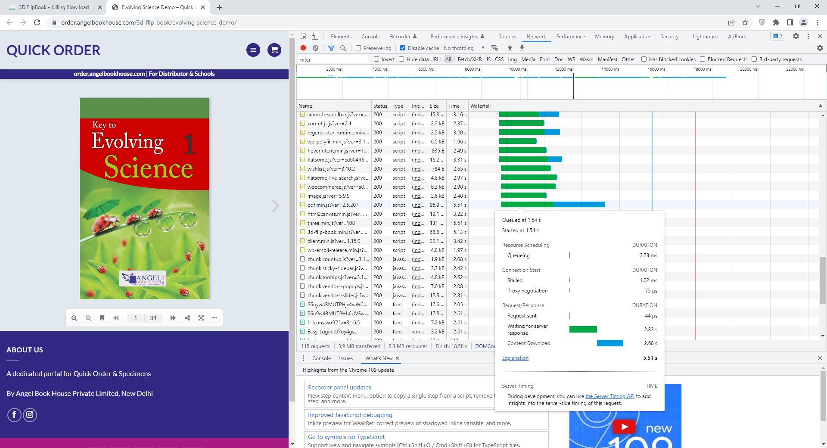Screen dimensions: 827x448
Task: Open the No throttling dropdown
Action: click(x=464, y=48)
